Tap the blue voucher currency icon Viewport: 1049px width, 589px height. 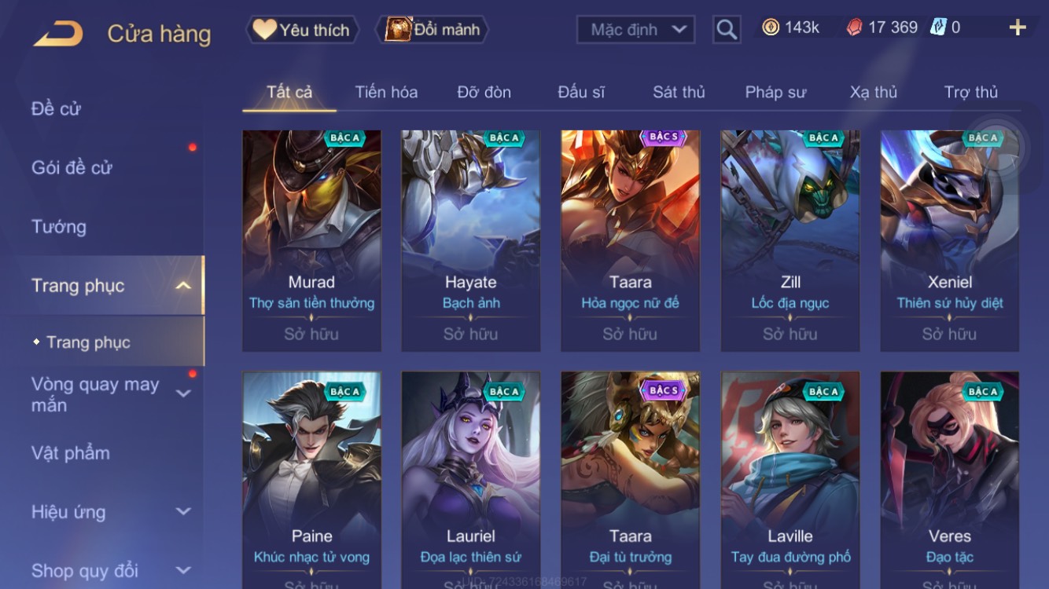[938, 27]
